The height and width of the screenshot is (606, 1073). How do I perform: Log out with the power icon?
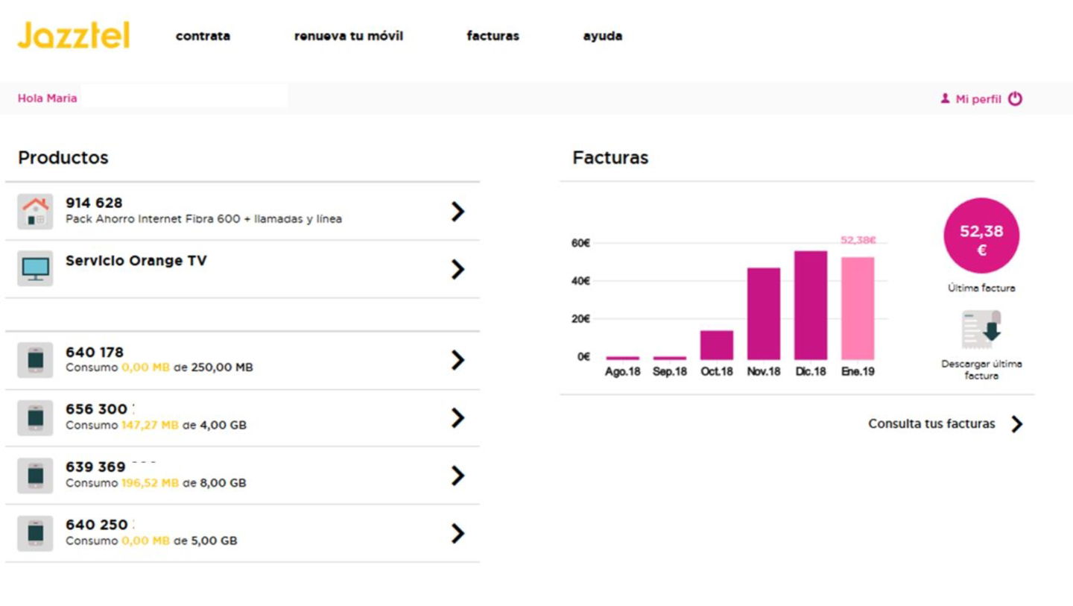(1015, 98)
